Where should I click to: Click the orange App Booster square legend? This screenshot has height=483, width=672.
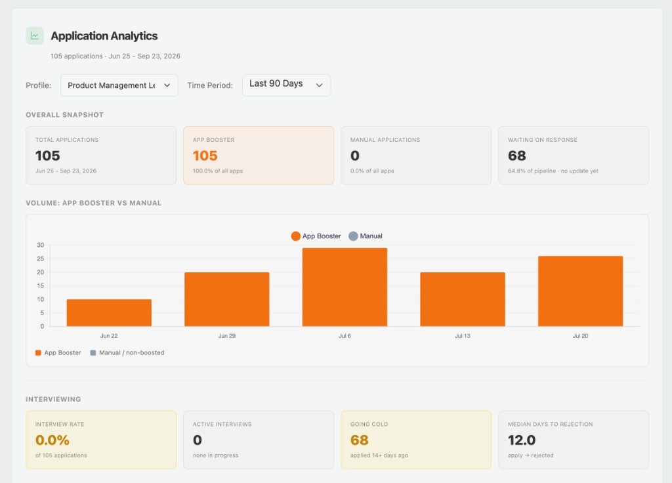coord(38,352)
